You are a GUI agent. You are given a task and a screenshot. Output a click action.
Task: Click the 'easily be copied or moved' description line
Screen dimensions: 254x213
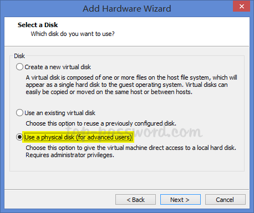click(109, 92)
